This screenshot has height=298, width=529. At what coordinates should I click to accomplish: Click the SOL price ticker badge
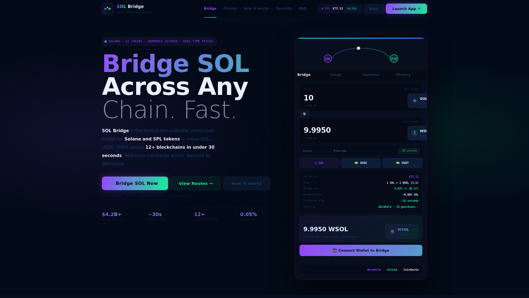[340, 9]
